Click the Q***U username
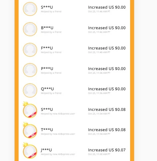 pos(47,89)
